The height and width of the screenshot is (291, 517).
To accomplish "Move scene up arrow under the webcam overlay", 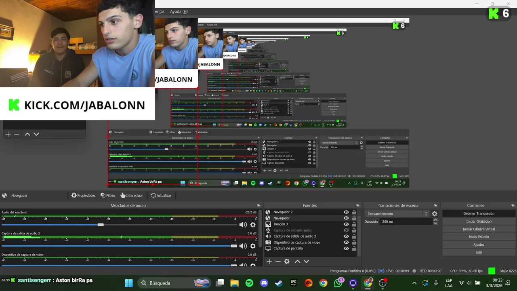I will (27, 134).
